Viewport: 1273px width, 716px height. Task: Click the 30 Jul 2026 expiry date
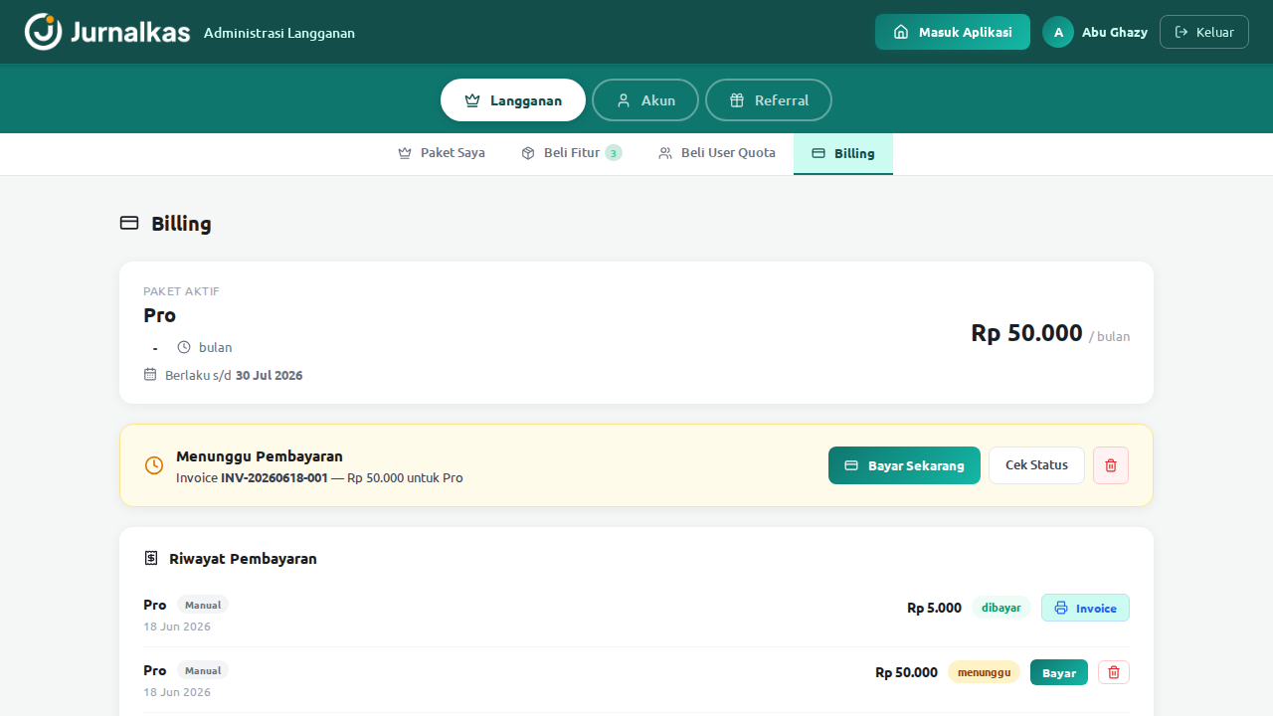point(270,375)
